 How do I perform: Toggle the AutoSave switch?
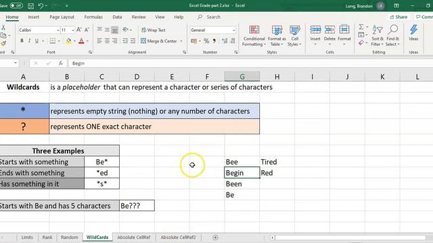(16, 5)
